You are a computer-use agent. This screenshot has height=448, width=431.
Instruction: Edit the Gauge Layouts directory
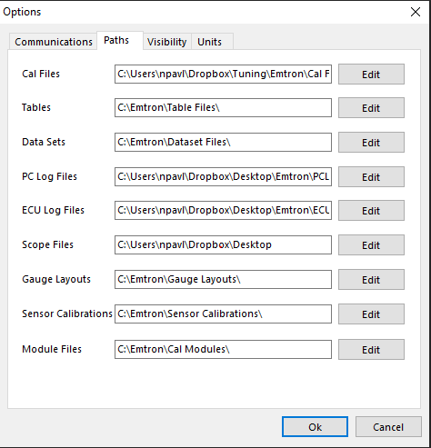(x=371, y=280)
